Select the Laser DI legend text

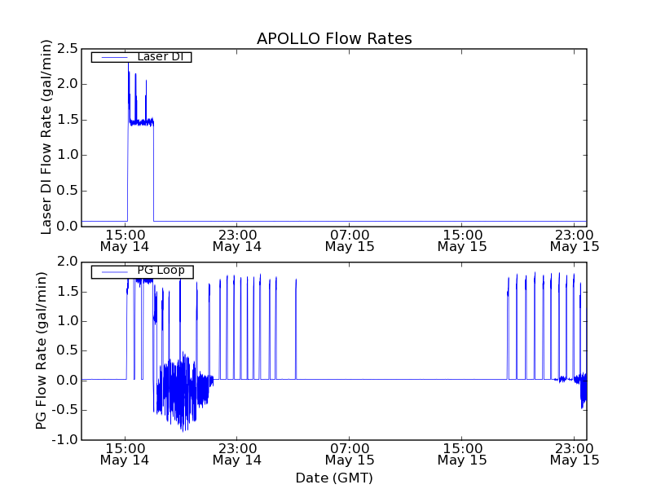click(160, 56)
